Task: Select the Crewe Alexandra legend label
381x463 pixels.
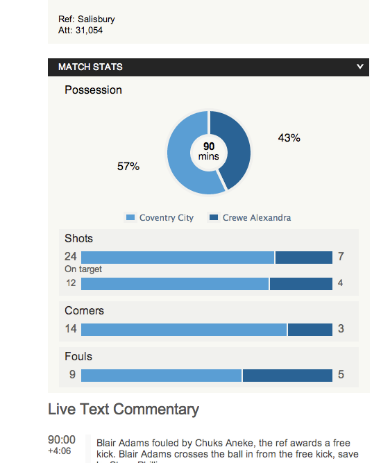Action: [x=257, y=218]
